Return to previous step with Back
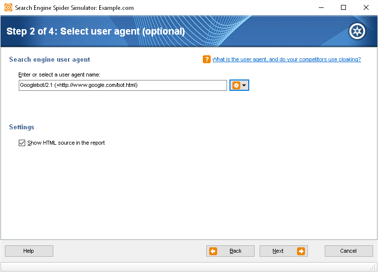 (x=230, y=251)
